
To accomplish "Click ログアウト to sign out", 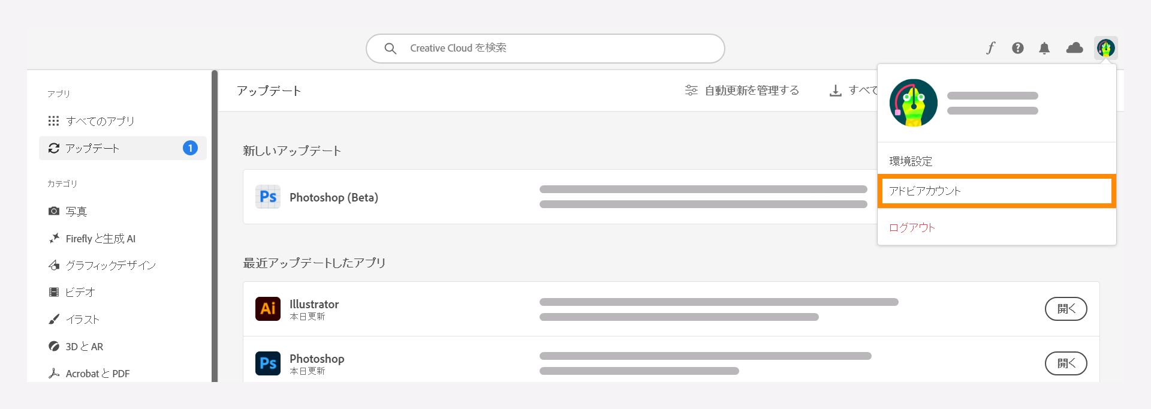I will tap(911, 227).
